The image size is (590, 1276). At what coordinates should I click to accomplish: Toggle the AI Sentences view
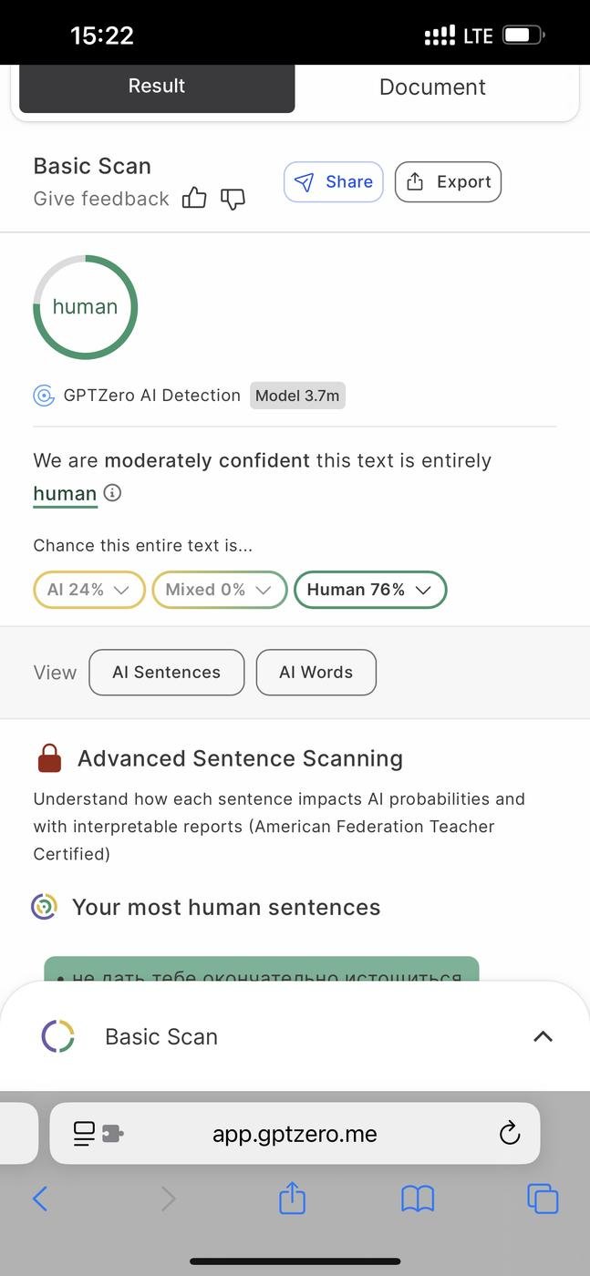pyautogui.click(x=166, y=673)
